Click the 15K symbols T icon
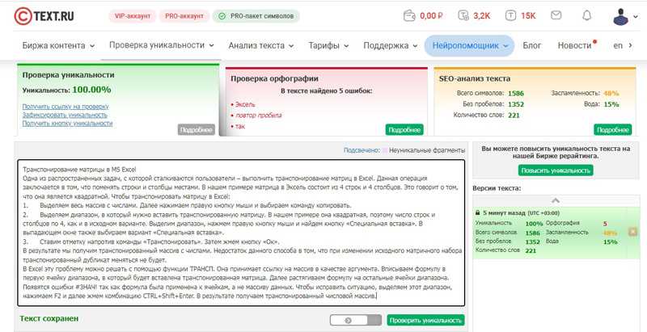 click(x=511, y=16)
